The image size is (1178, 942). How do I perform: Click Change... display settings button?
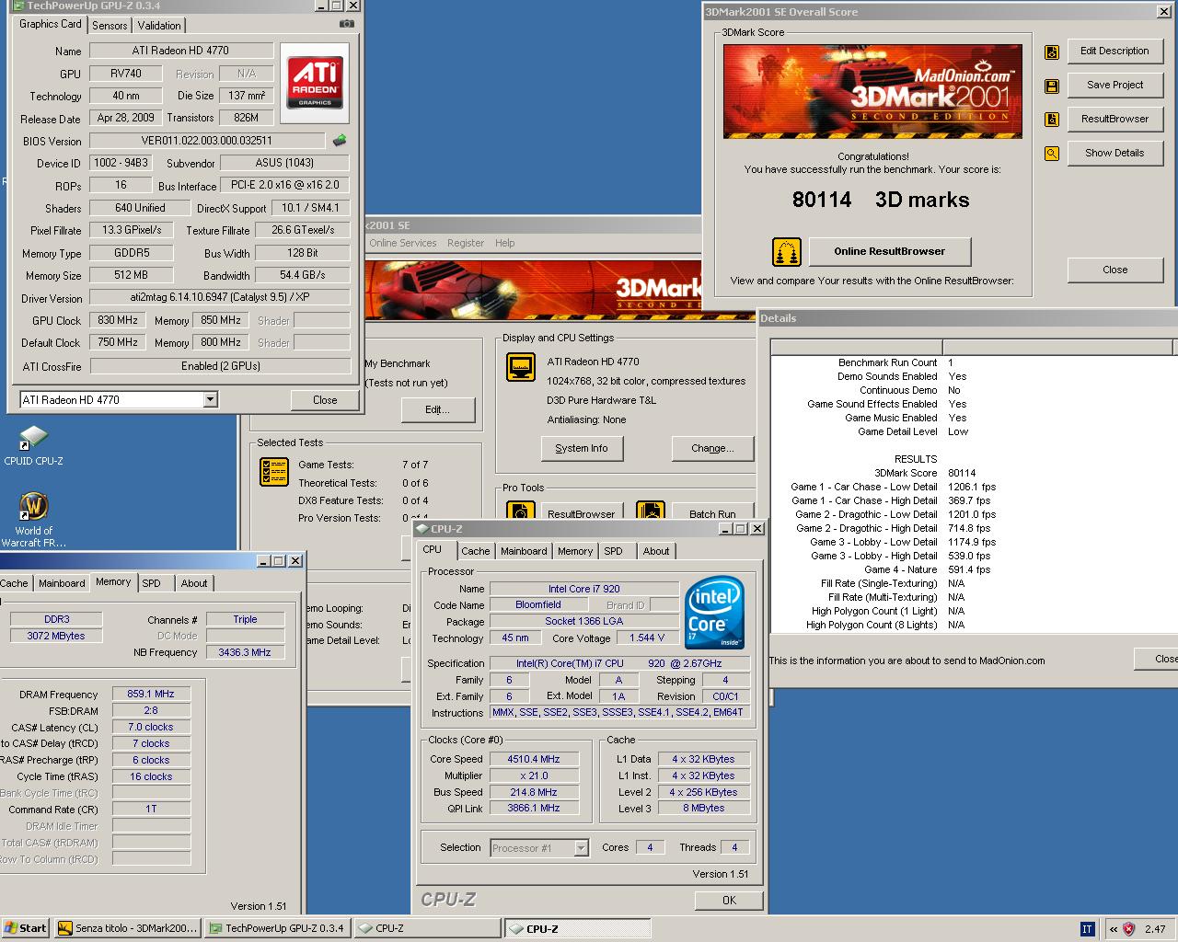pos(712,448)
